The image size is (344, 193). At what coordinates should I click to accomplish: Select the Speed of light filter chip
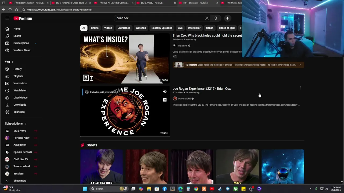[227, 28]
